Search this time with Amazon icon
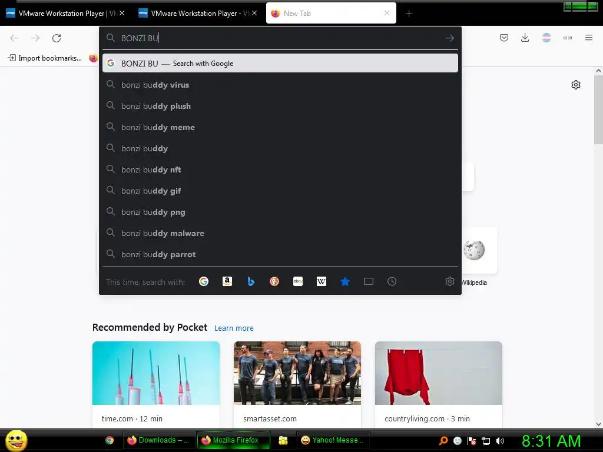The width and height of the screenshot is (603, 452). pyautogui.click(x=227, y=281)
